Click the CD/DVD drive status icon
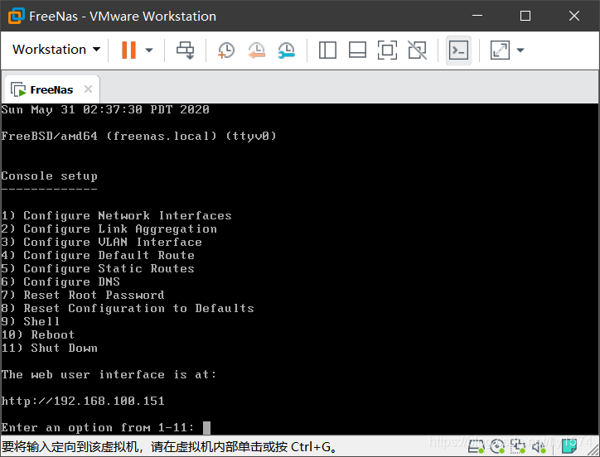Screen dimensions: 600x457 [x=497, y=446]
